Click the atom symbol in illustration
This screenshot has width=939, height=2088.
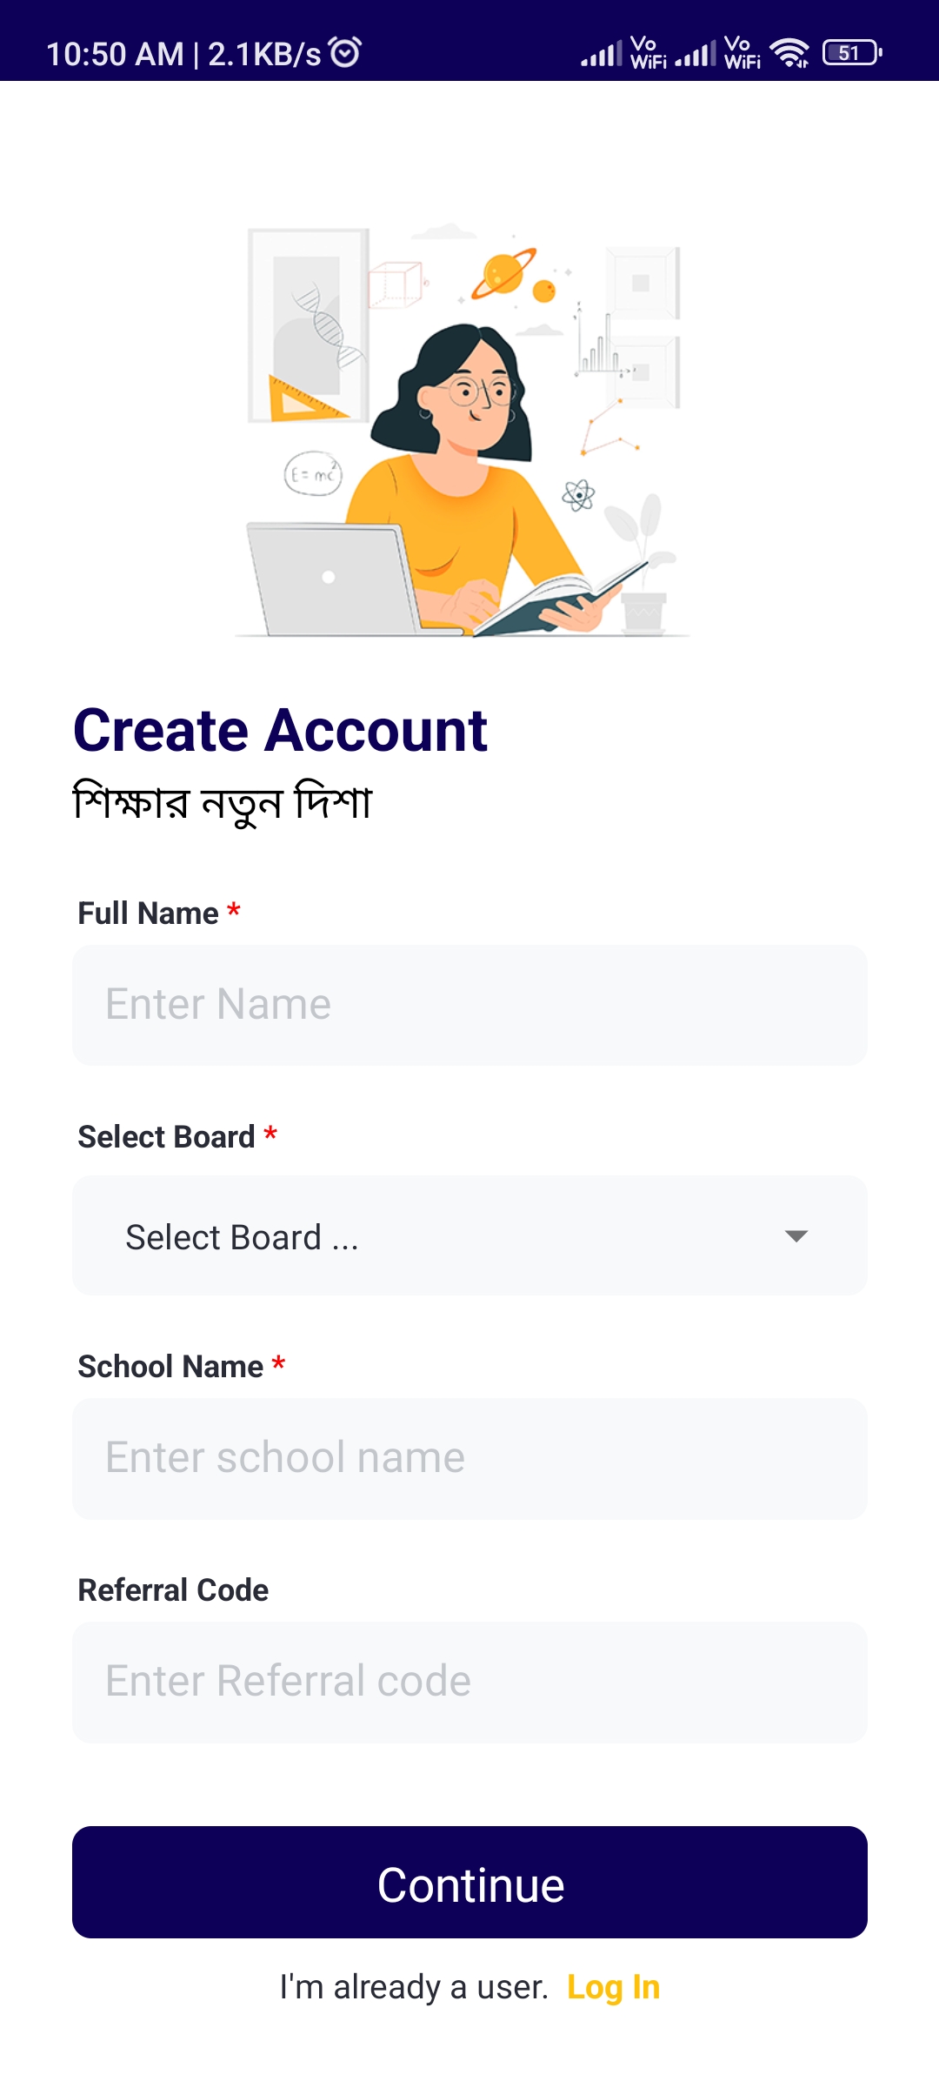(578, 496)
